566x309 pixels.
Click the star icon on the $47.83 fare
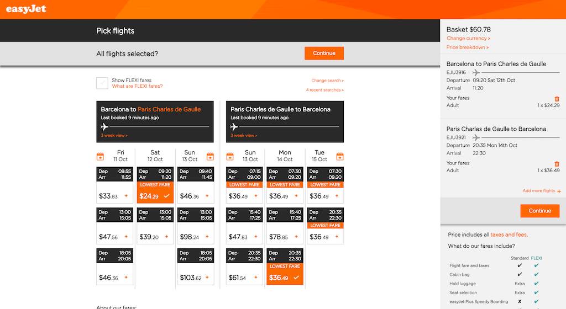coord(255,237)
